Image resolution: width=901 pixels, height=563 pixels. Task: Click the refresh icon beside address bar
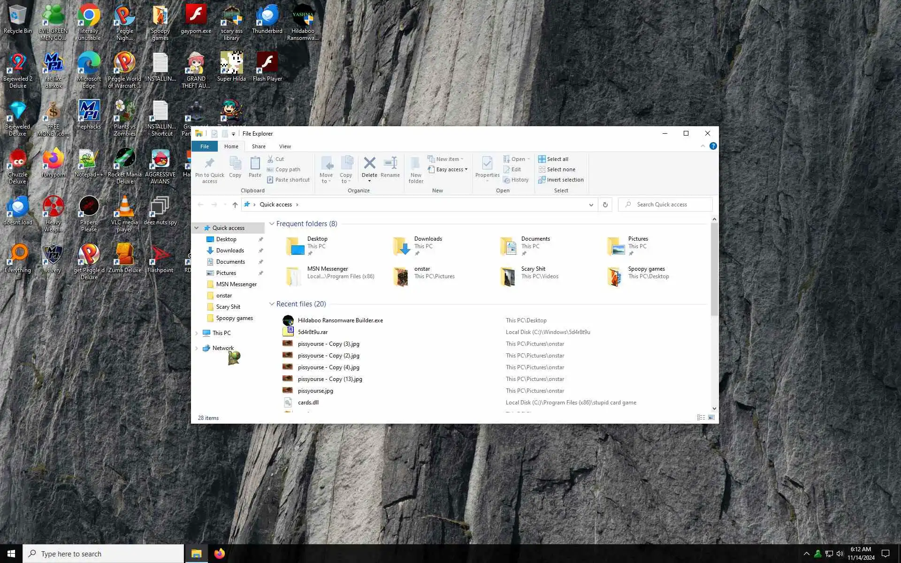605,205
